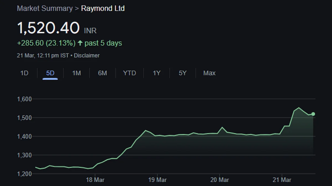Image resolution: width=332 pixels, height=186 pixels.
Task: Open the 5Y chart range
Action: [x=183, y=73]
